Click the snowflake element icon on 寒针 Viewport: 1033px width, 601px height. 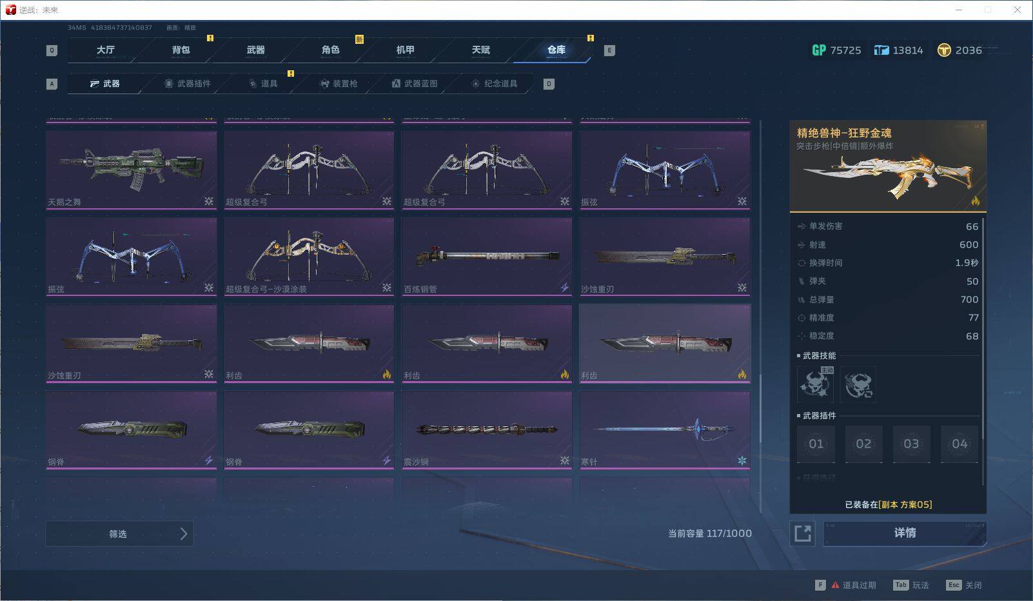(x=742, y=460)
